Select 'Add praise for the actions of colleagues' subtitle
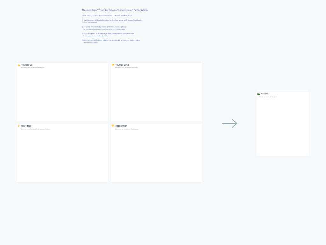The width and height of the screenshot is (326, 245). 127,129
